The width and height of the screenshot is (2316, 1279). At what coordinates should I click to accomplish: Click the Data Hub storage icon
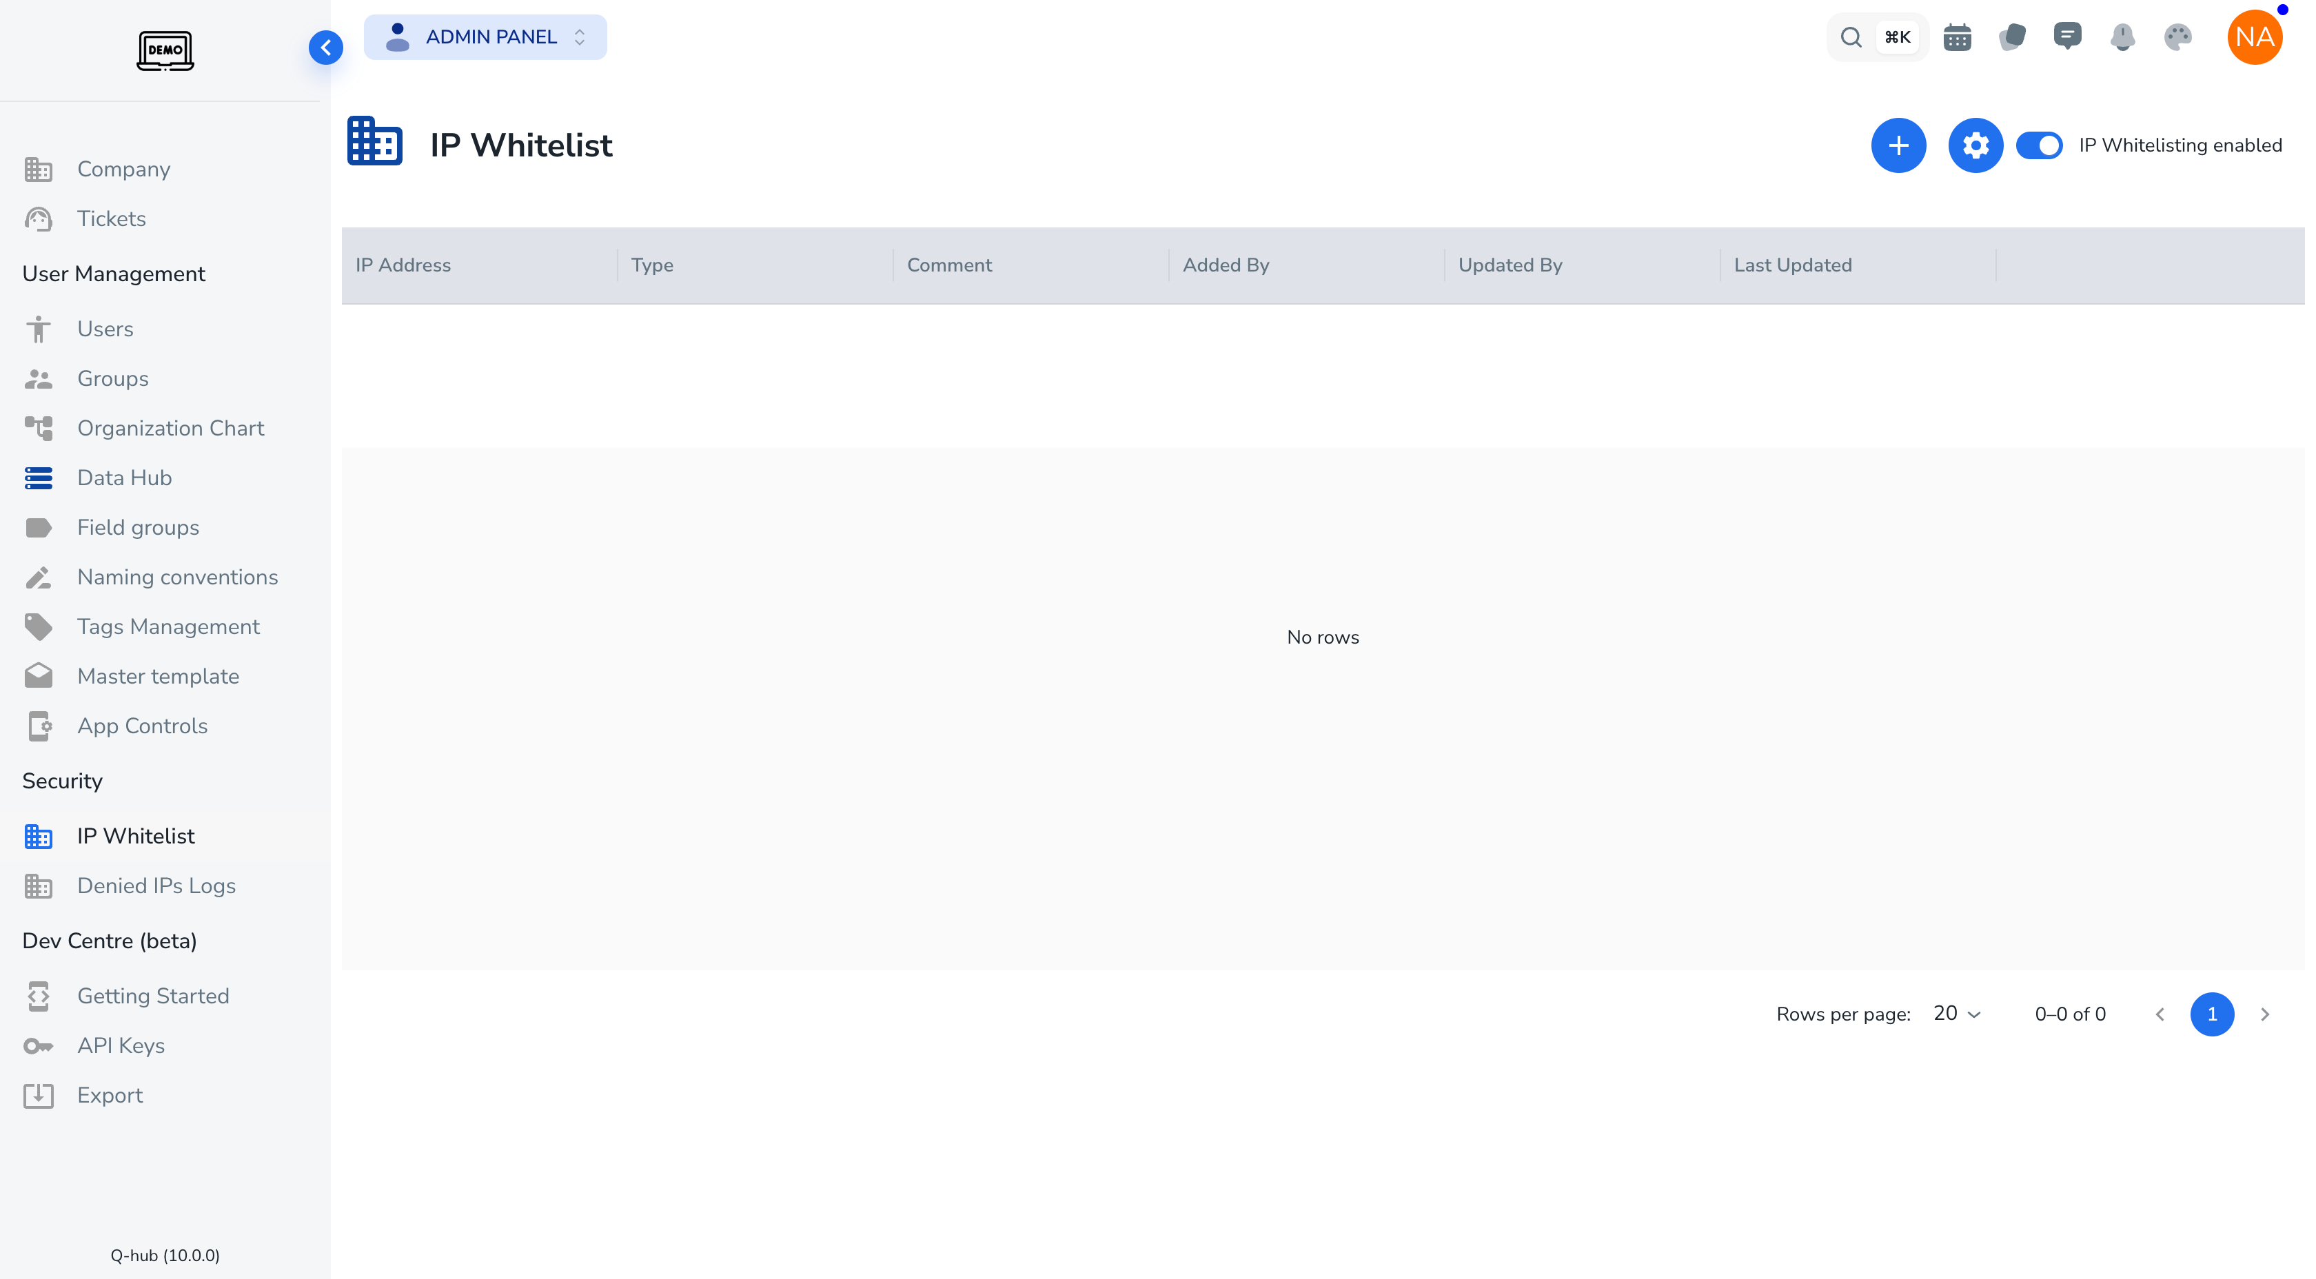pyautogui.click(x=39, y=478)
